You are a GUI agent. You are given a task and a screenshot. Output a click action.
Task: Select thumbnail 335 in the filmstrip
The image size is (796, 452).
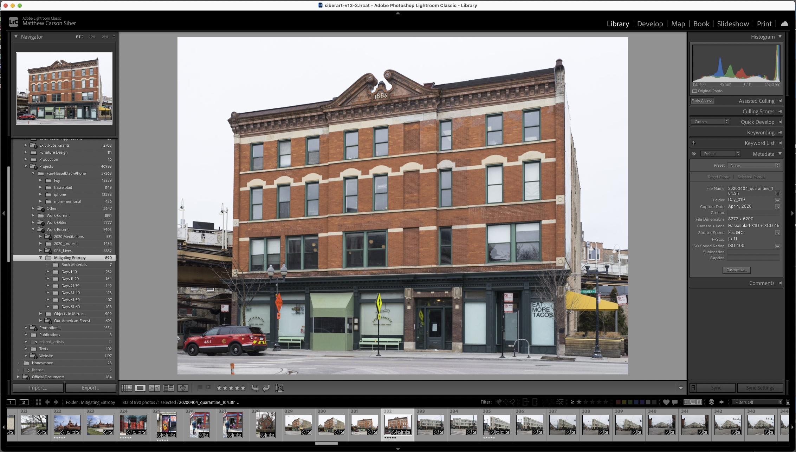tap(497, 425)
